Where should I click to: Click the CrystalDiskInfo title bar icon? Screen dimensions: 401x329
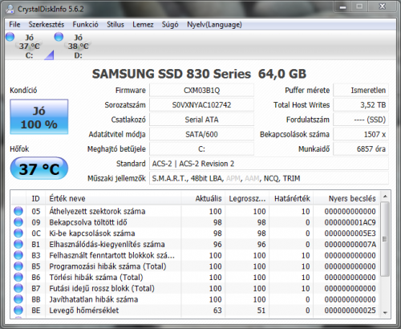click(10, 9)
